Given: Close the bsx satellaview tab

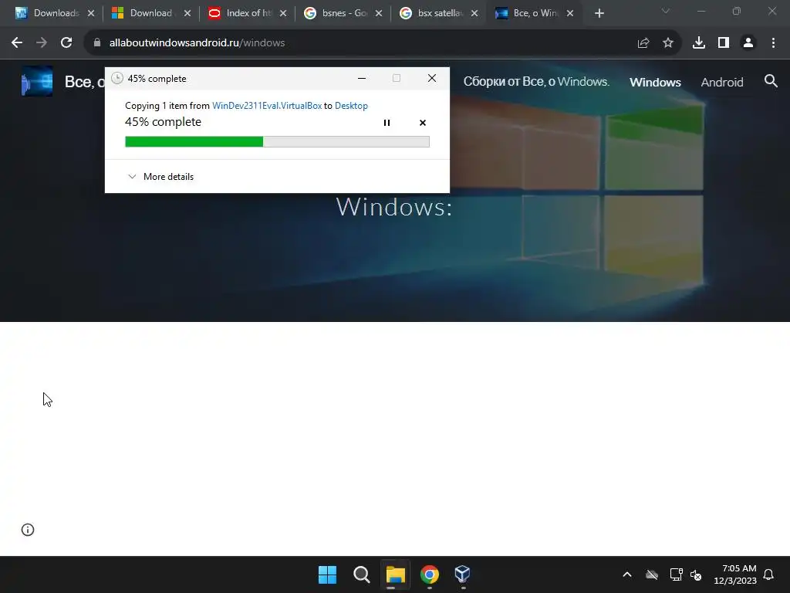Looking at the screenshot, I should click(474, 14).
